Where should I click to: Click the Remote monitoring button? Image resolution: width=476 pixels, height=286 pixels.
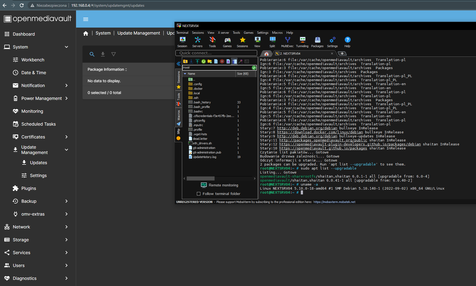[220, 185]
